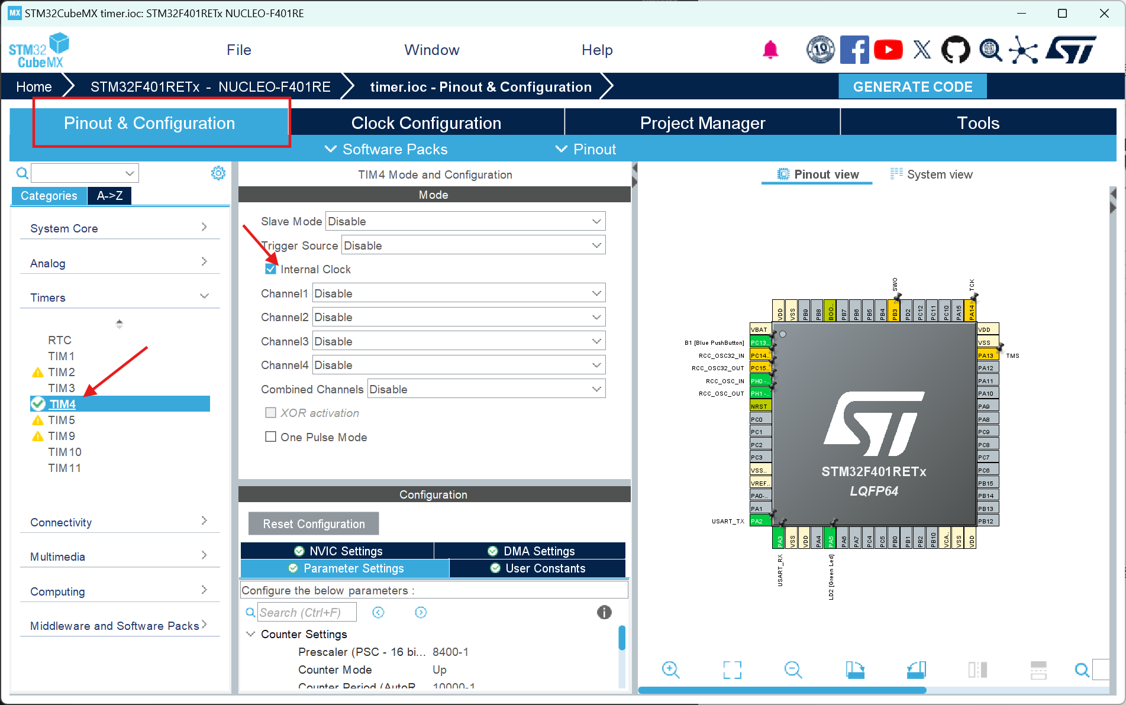Zoom in on the chip pinout
This screenshot has width=1126, height=705.
pos(670,670)
